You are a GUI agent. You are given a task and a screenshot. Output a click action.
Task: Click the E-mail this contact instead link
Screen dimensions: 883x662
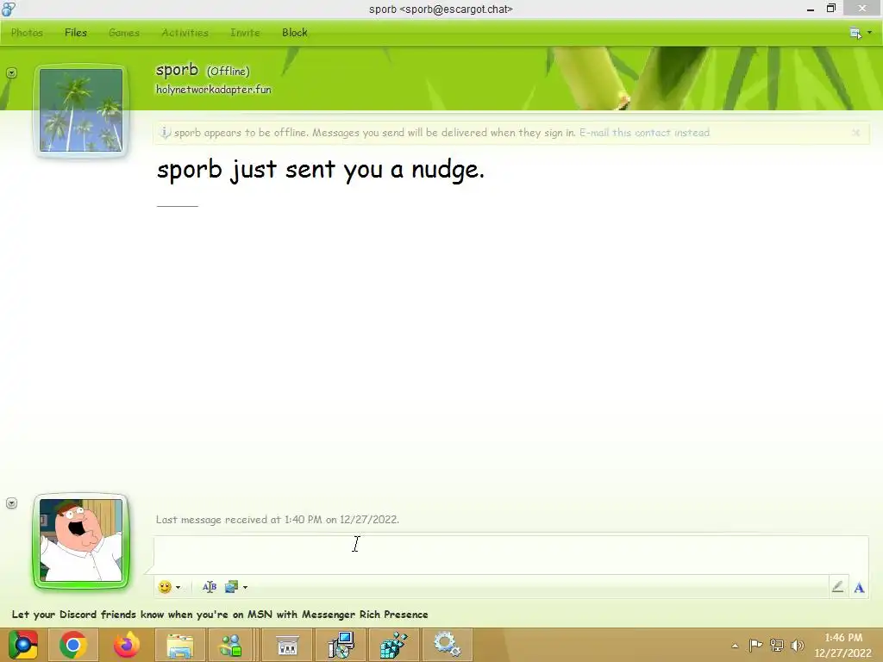(x=644, y=133)
